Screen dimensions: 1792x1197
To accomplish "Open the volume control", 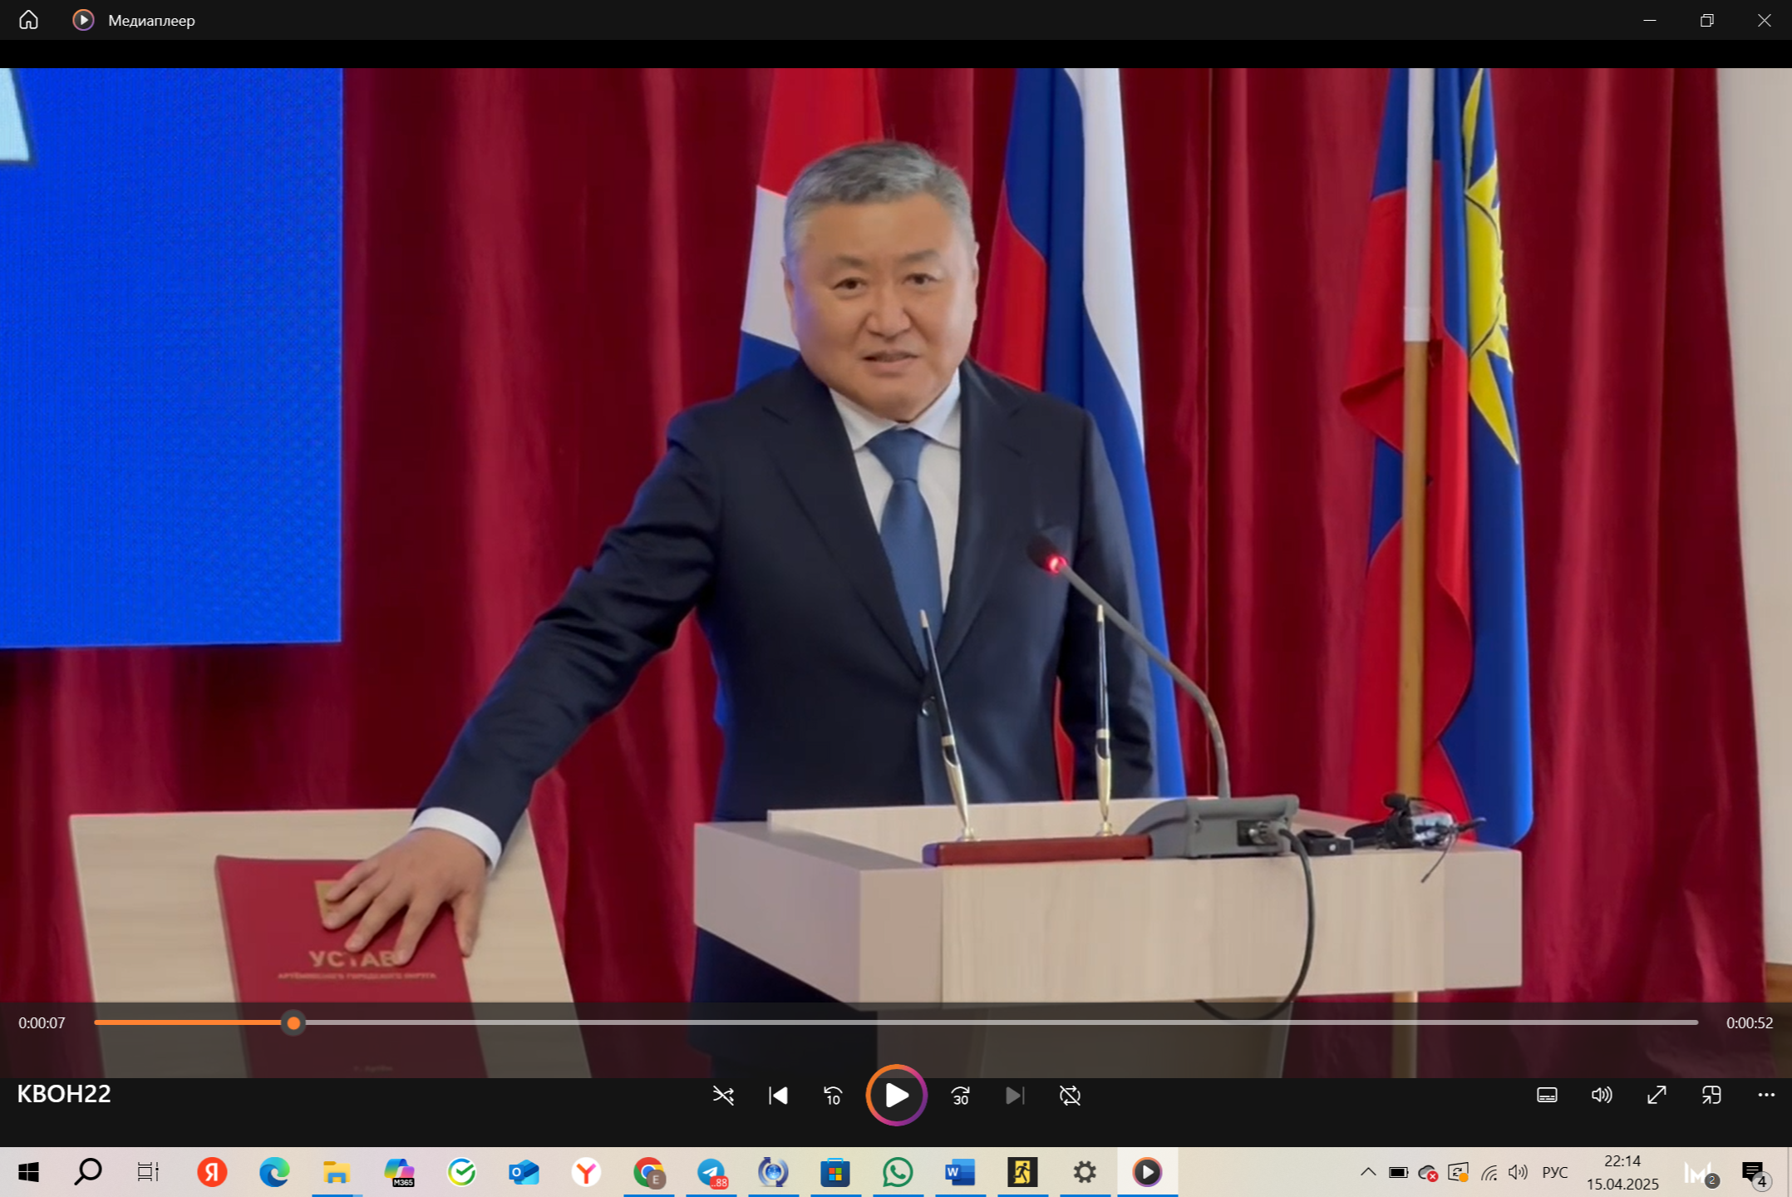I will point(1602,1095).
